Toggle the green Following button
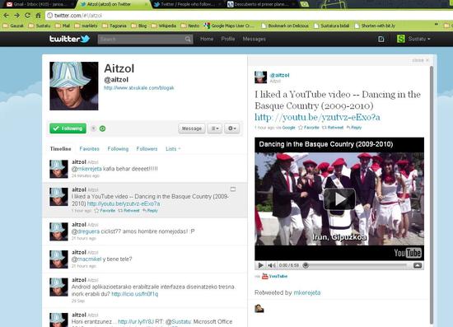The height and width of the screenshot is (327, 453). click(x=68, y=128)
